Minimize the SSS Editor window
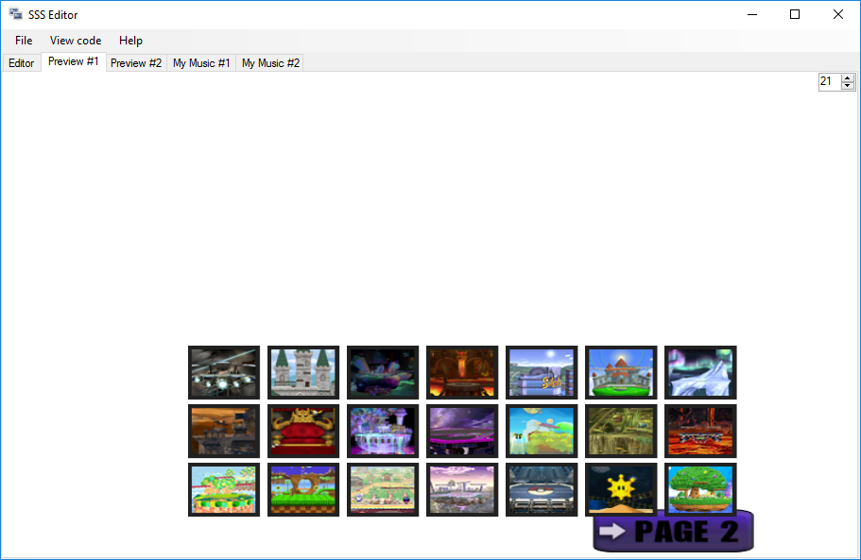 752,14
